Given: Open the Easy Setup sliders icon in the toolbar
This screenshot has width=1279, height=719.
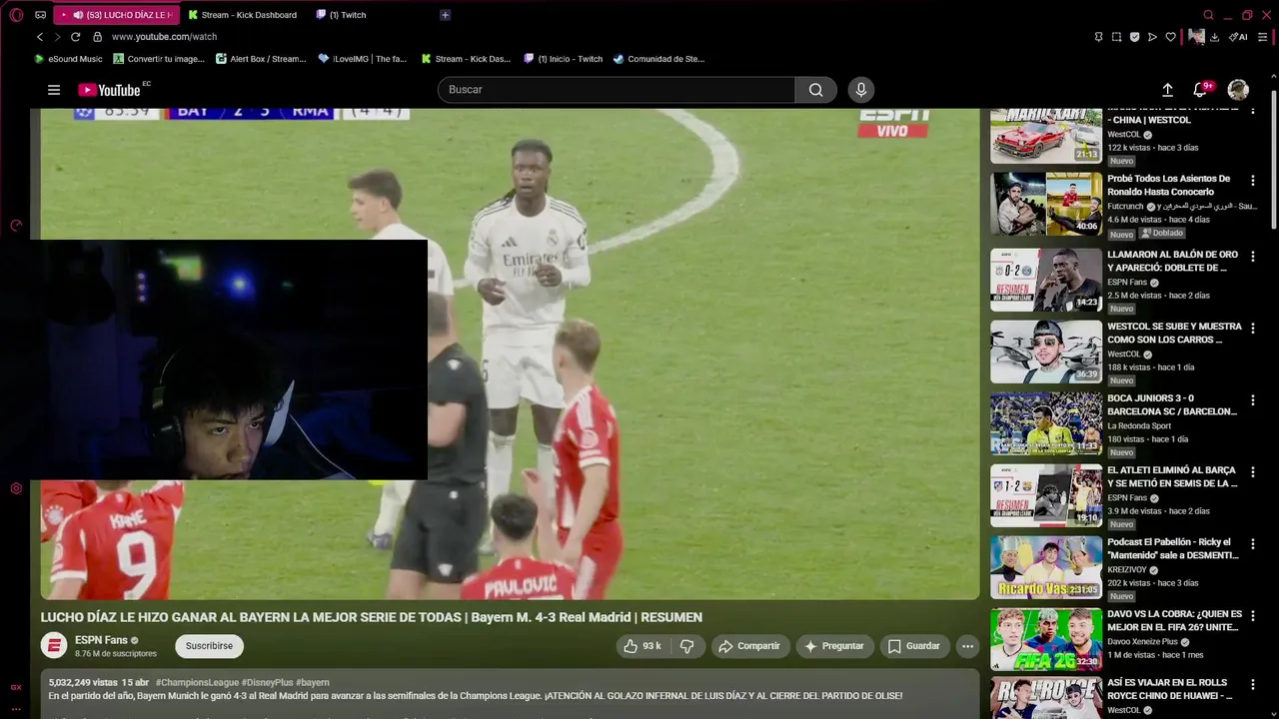Looking at the screenshot, I should [1263, 37].
